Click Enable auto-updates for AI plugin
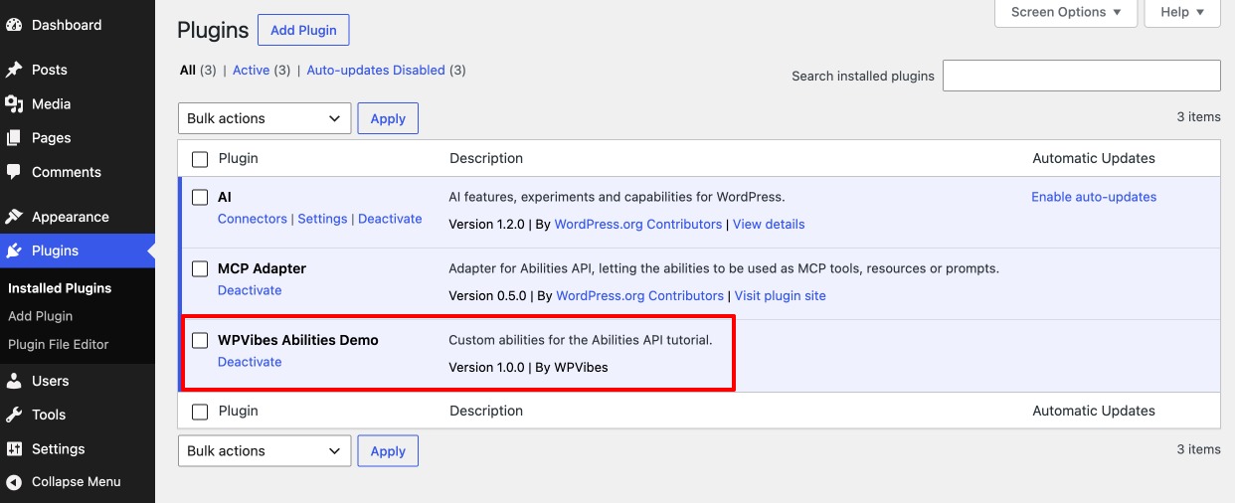 pyautogui.click(x=1094, y=197)
